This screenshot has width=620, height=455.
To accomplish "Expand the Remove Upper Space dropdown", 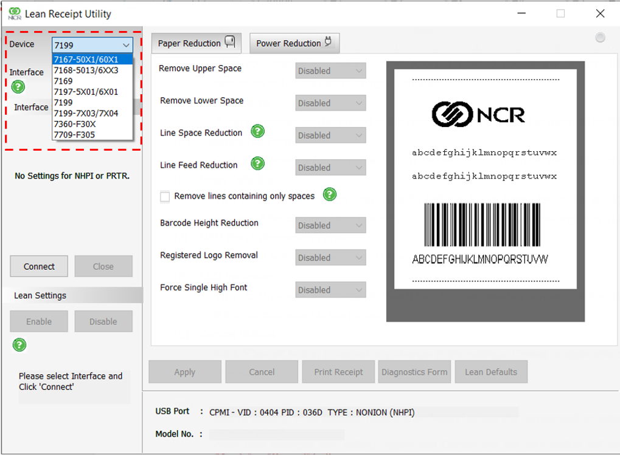I will (330, 70).
